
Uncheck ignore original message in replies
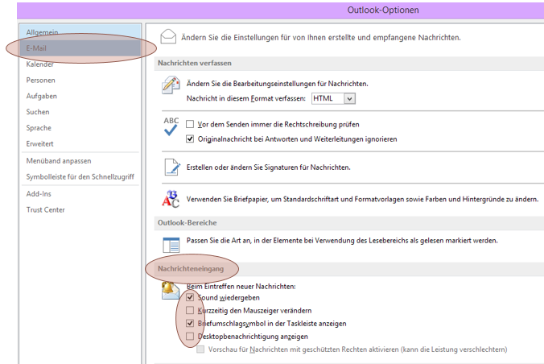(x=191, y=139)
